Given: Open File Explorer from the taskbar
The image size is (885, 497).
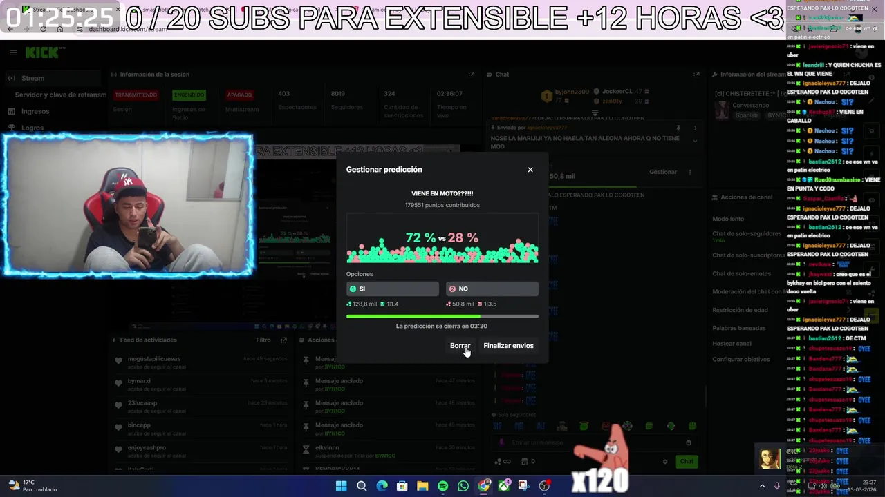Looking at the screenshot, I should click(x=422, y=486).
